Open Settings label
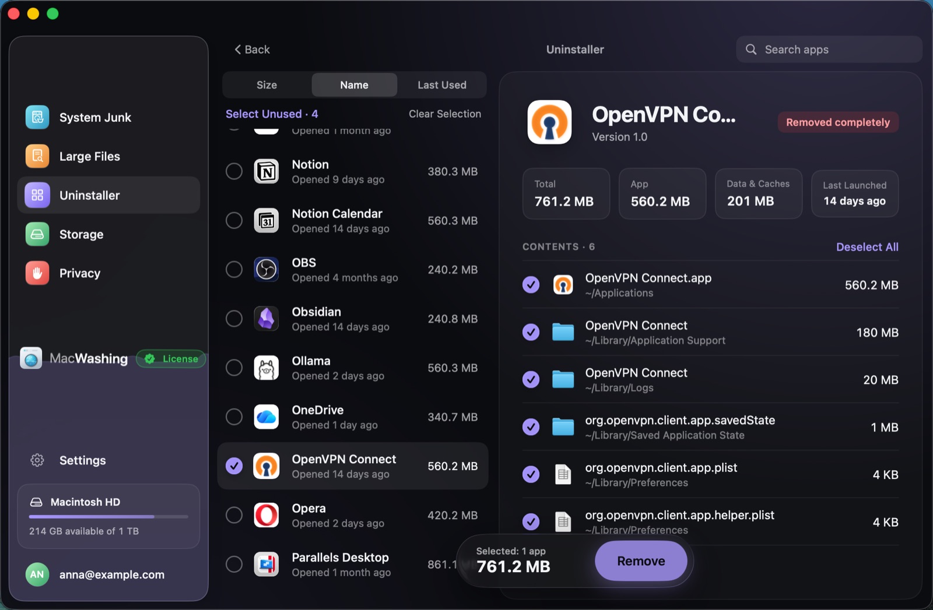The width and height of the screenshot is (933, 610). (83, 460)
